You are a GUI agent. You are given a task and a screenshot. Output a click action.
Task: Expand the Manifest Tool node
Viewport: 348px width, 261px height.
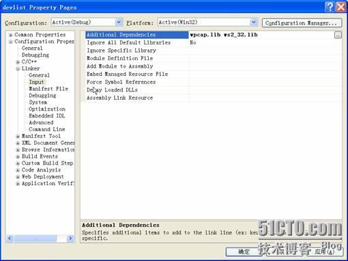tap(18, 137)
